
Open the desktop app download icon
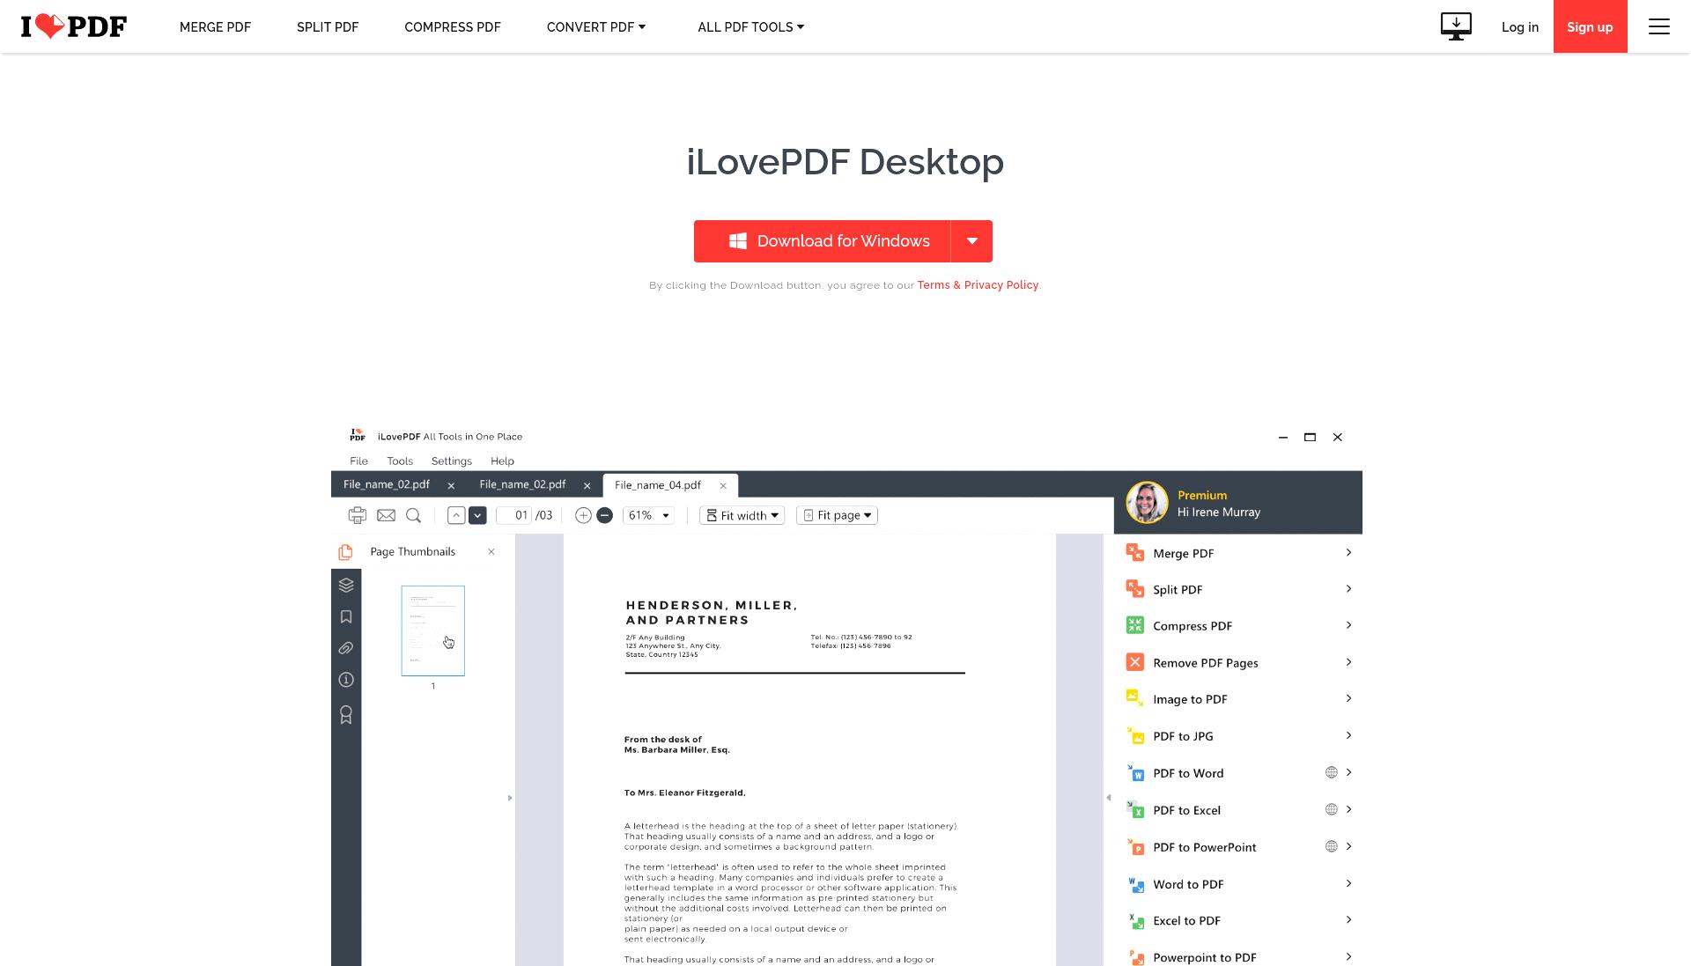[x=1456, y=26]
